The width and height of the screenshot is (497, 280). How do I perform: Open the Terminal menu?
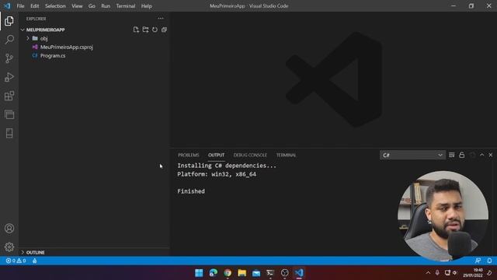[x=126, y=6]
